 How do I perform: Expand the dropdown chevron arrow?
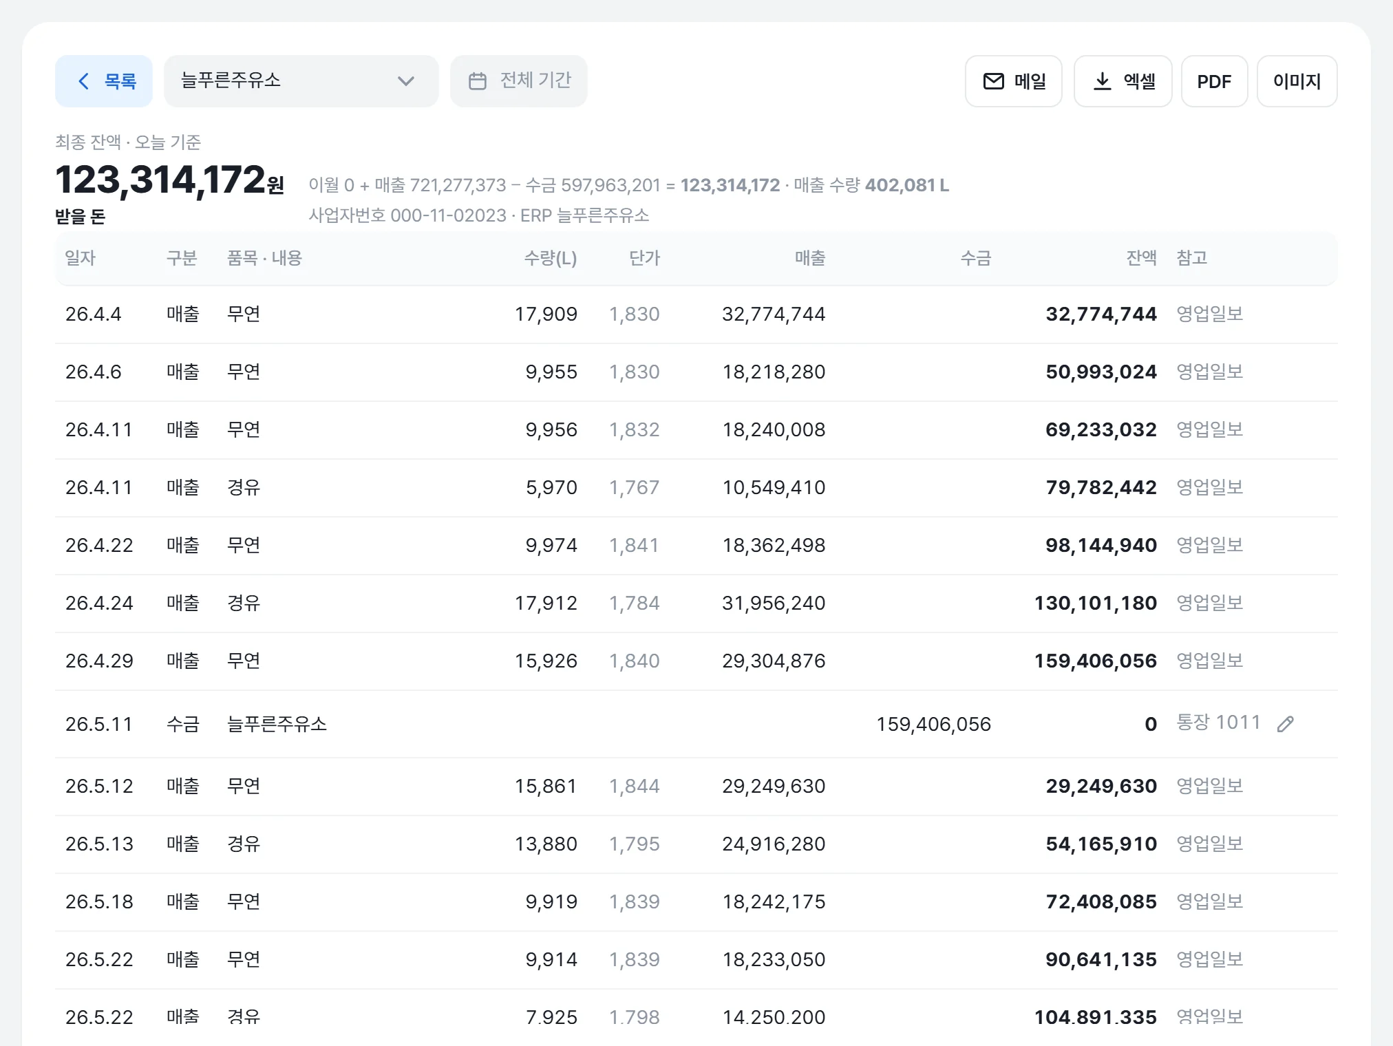406,81
